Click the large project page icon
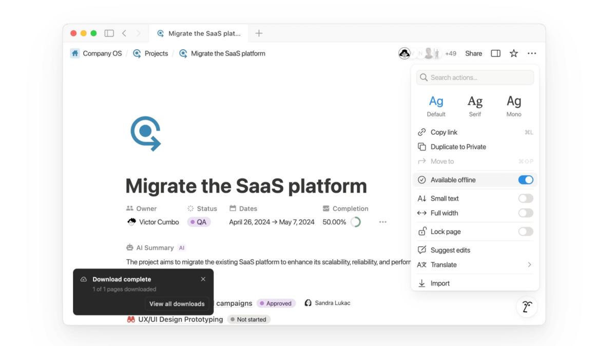 pos(146,133)
